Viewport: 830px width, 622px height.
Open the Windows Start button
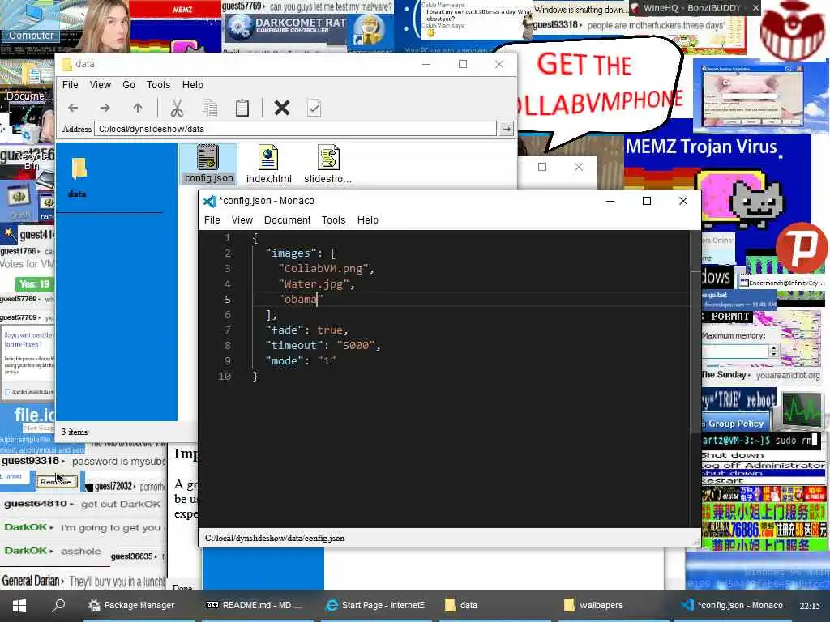(19, 605)
